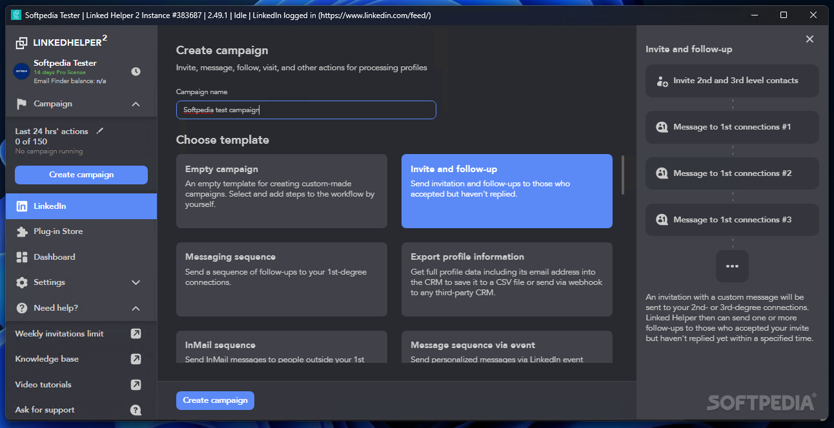Maximize the Linked Helper window
Screen dimensions: 834x428
(x=784, y=15)
